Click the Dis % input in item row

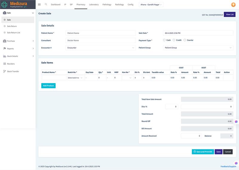pyautogui.click(x=138, y=78)
